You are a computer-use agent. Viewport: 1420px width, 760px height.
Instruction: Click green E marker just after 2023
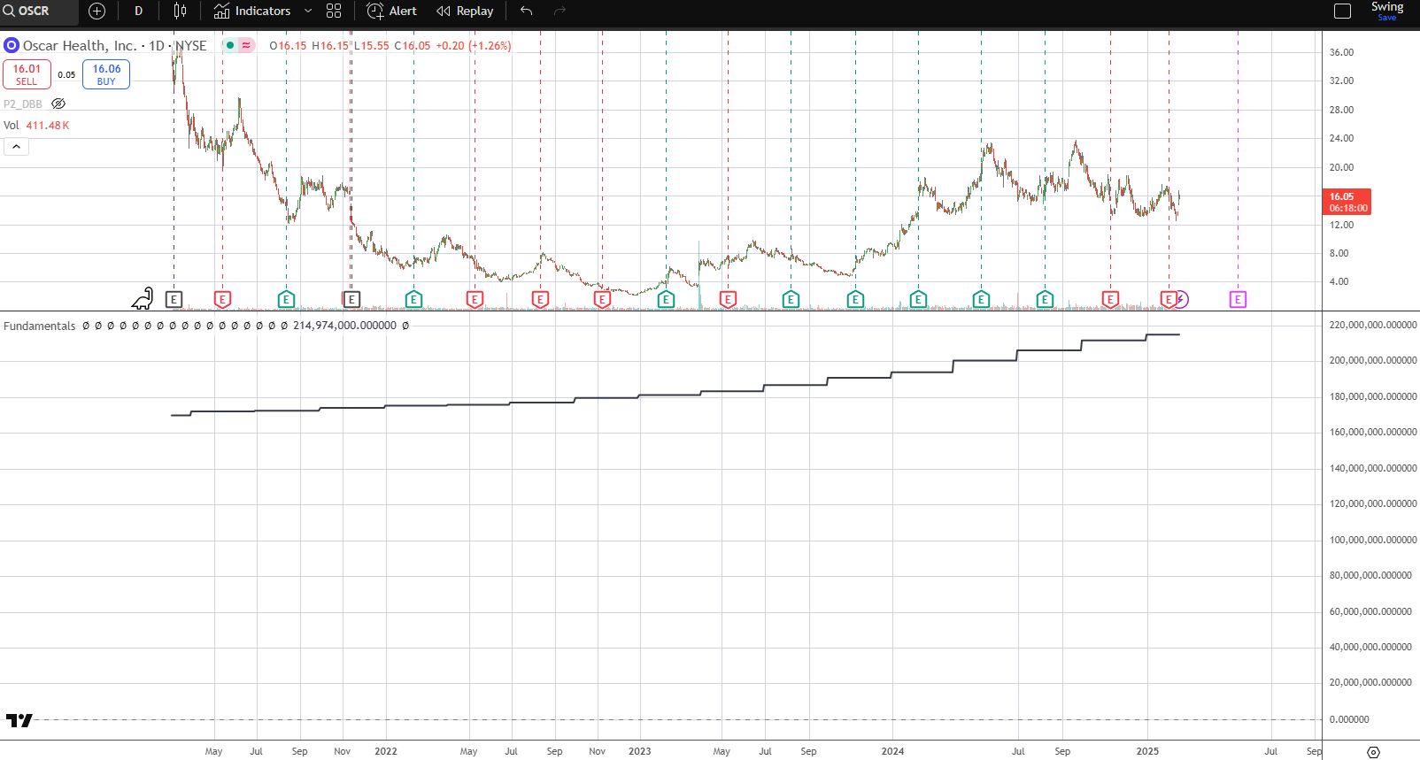point(666,300)
